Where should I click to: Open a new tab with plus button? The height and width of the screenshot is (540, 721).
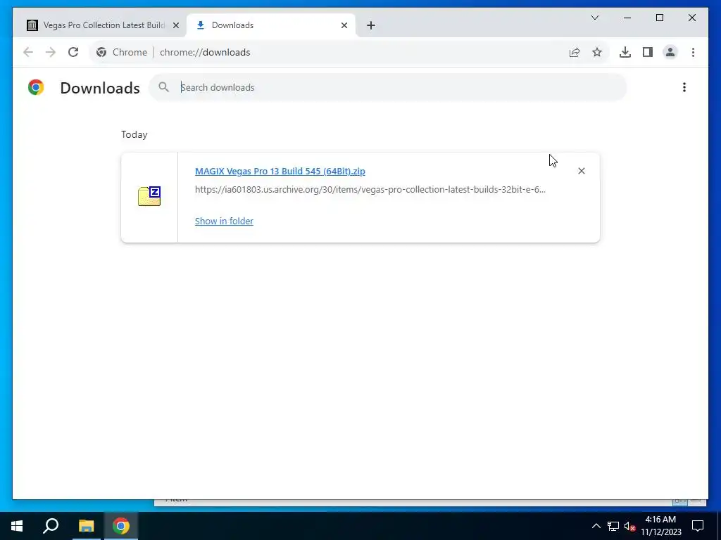coord(371,25)
